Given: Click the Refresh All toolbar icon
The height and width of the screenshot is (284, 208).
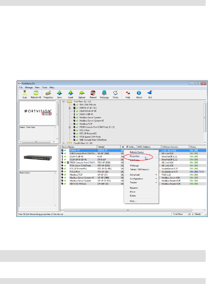Looking at the screenshot, I should click(x=36, y=94).
